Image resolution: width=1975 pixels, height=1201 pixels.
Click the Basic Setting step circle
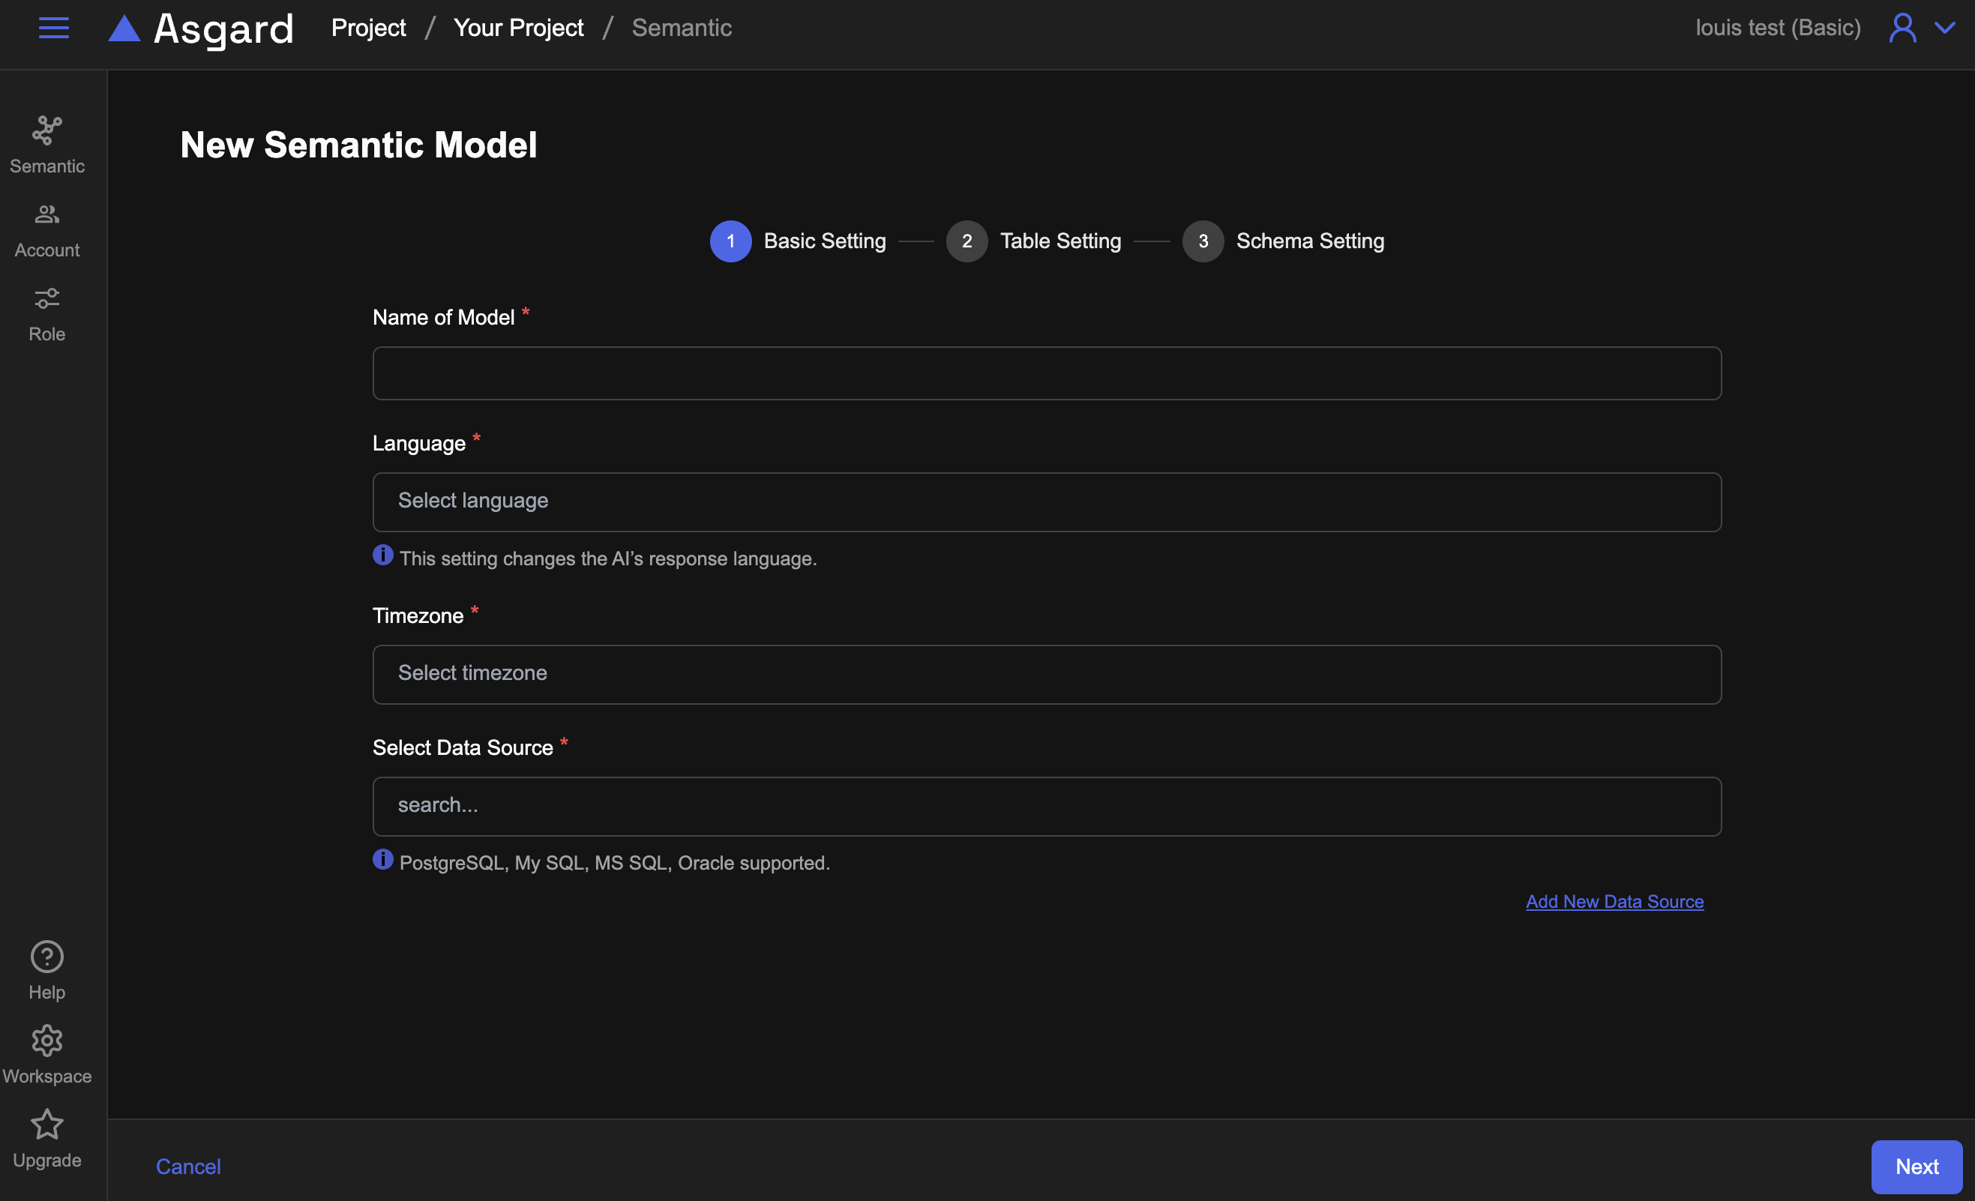730,241
